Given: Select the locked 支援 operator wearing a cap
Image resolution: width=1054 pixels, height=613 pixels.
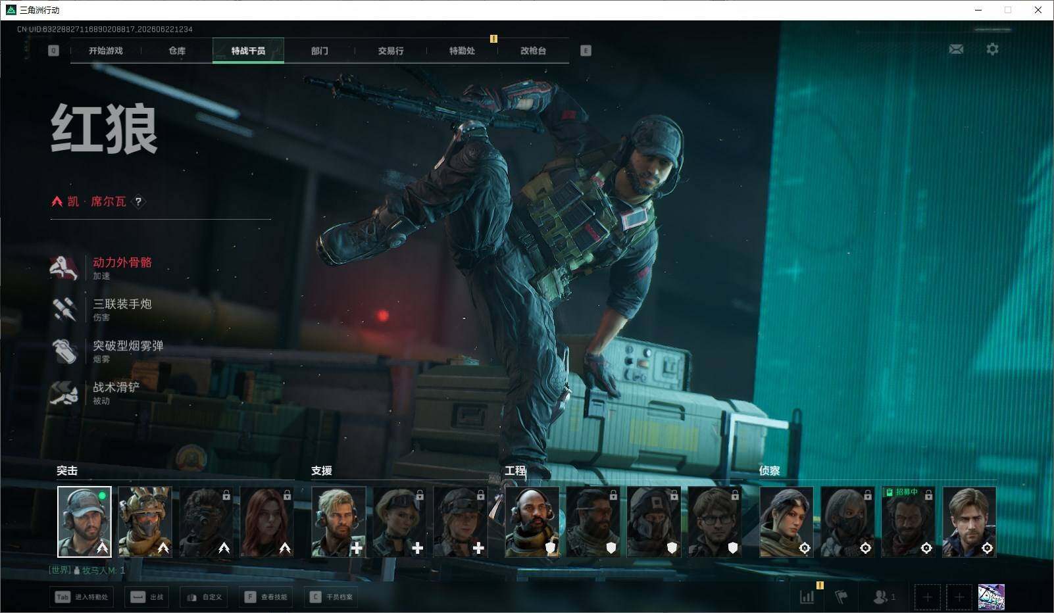Looking at the screenshot, I should point(460,522).
